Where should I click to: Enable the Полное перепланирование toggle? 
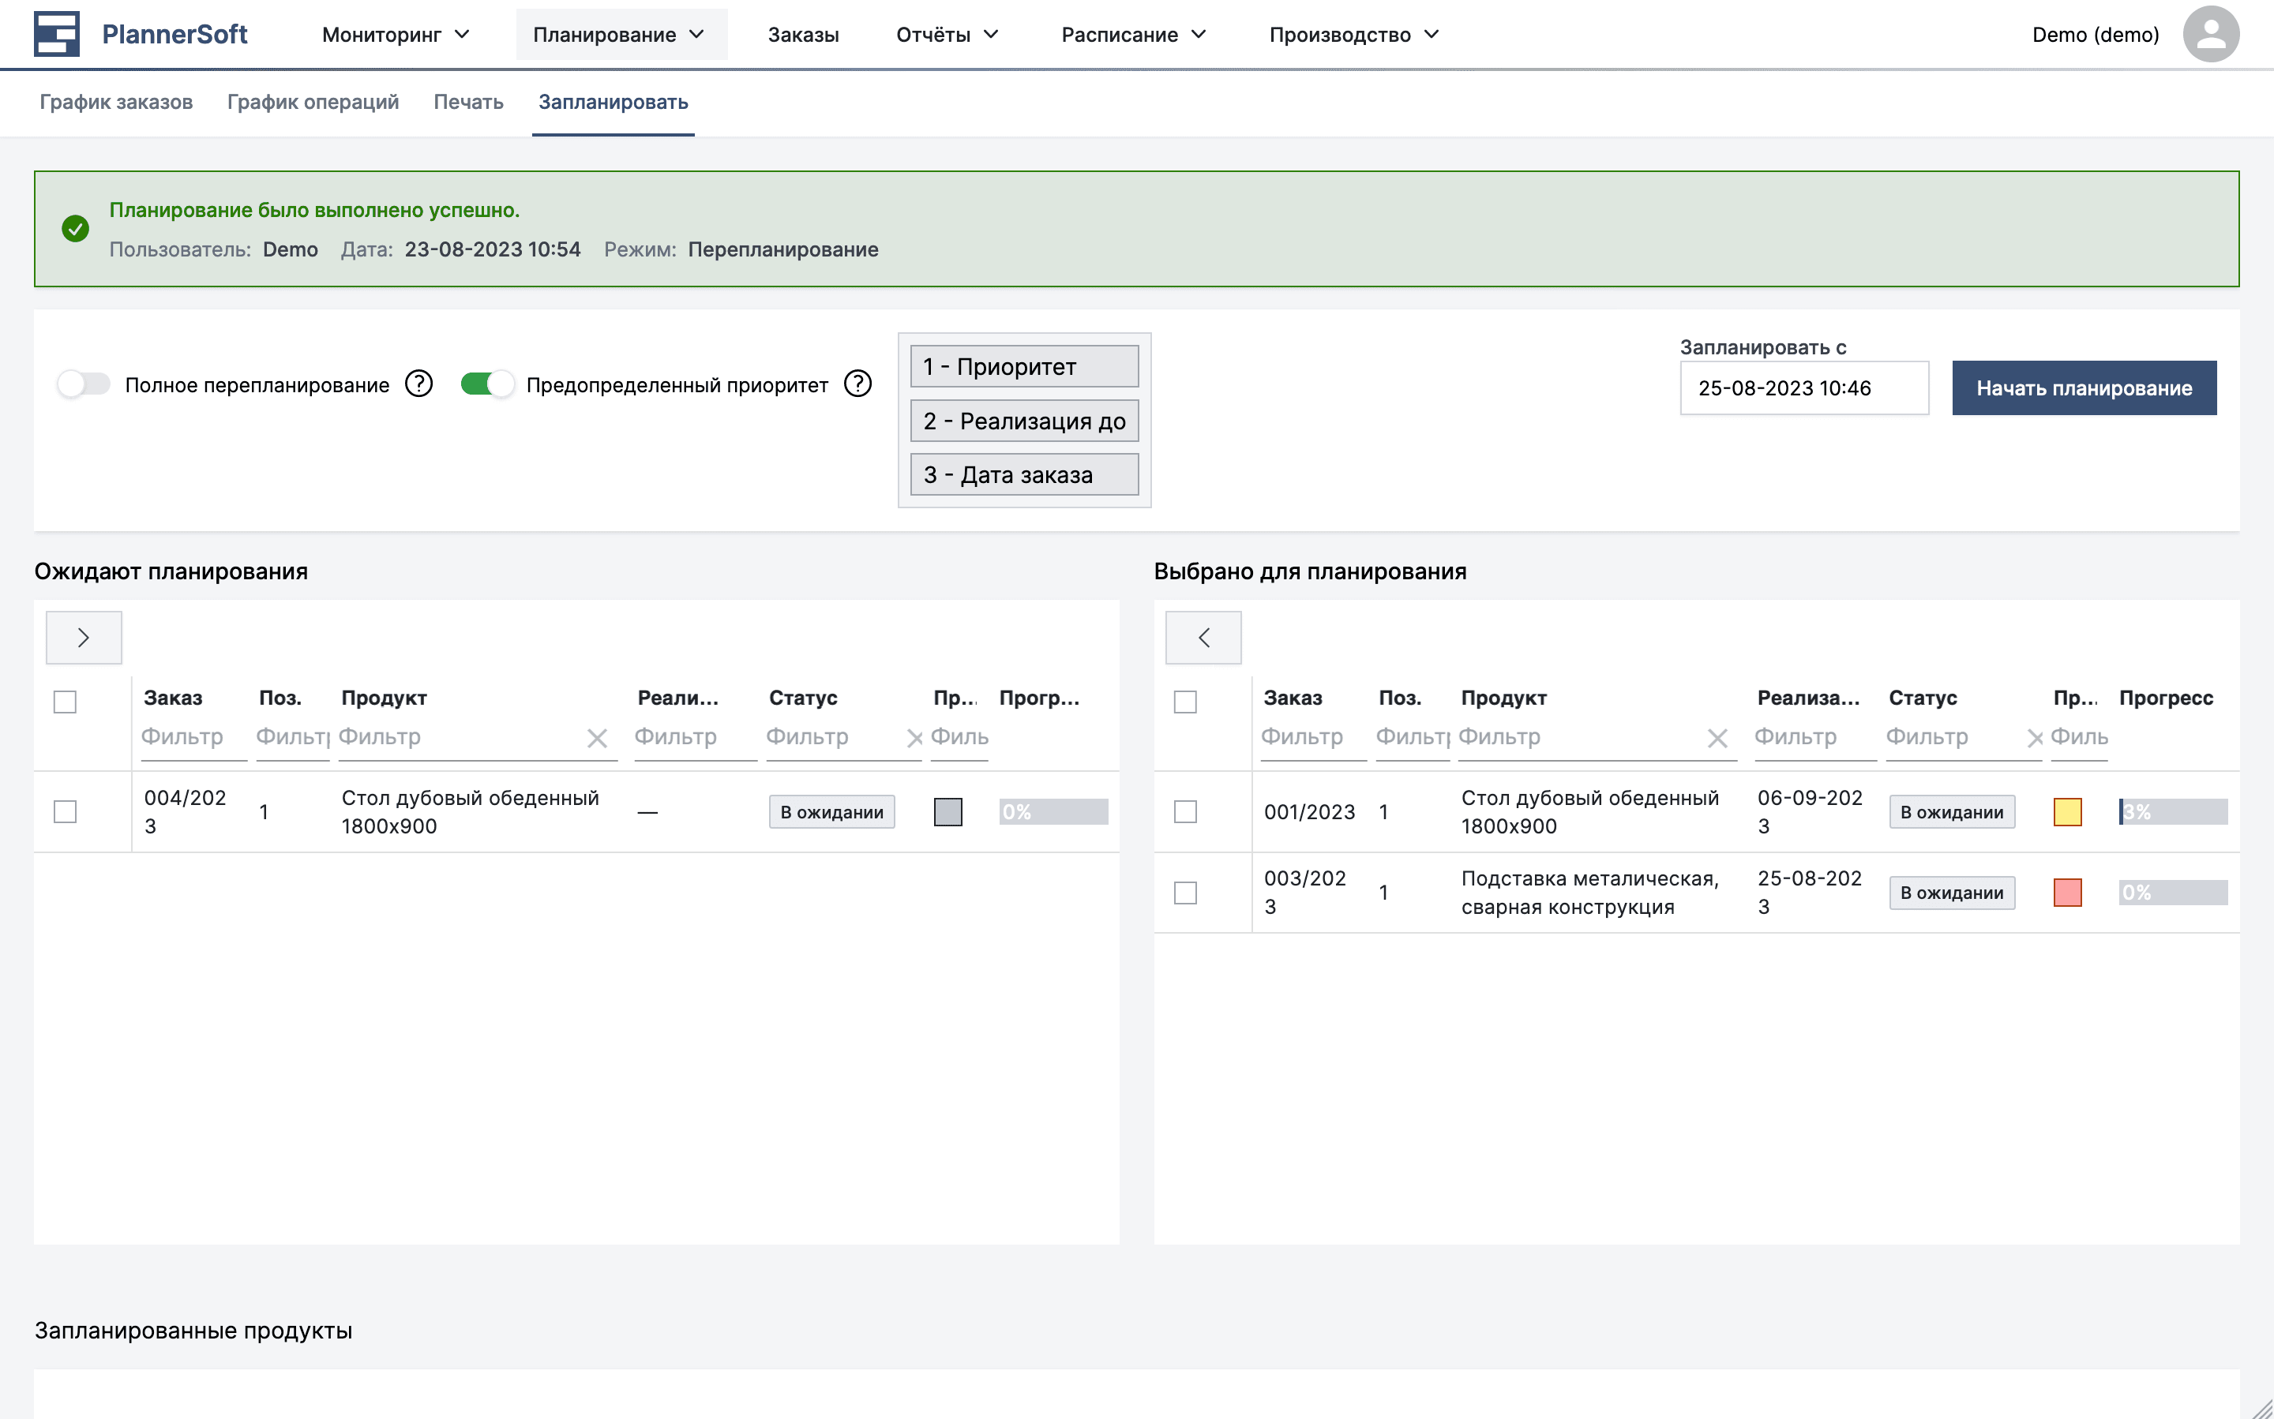[84, 383]
